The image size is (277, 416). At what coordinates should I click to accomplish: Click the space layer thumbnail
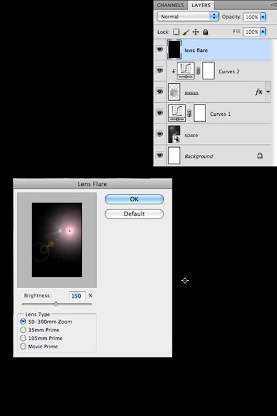coord(174,134)
